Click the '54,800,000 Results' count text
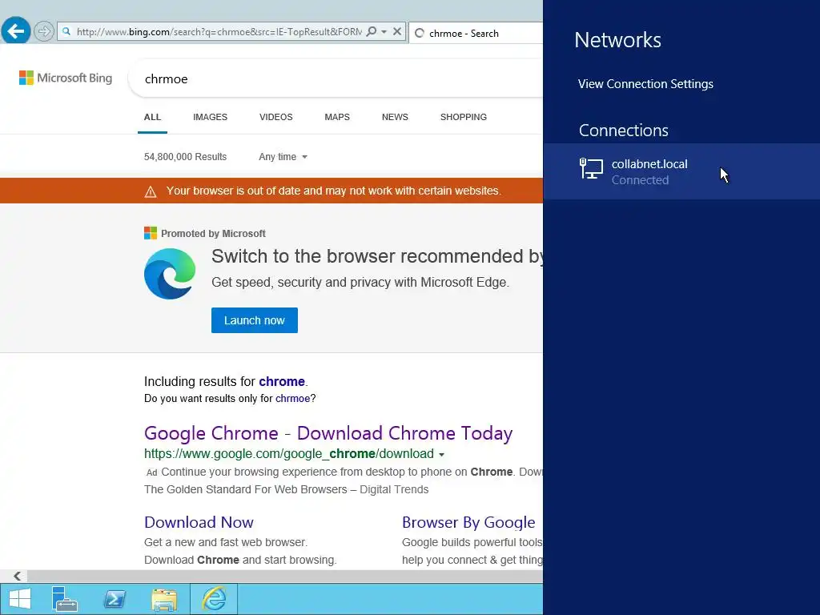 [x=185, y=157]
